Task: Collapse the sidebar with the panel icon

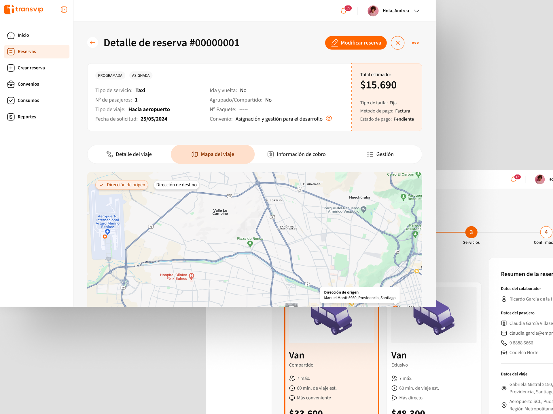Action: tap(64, 10)
